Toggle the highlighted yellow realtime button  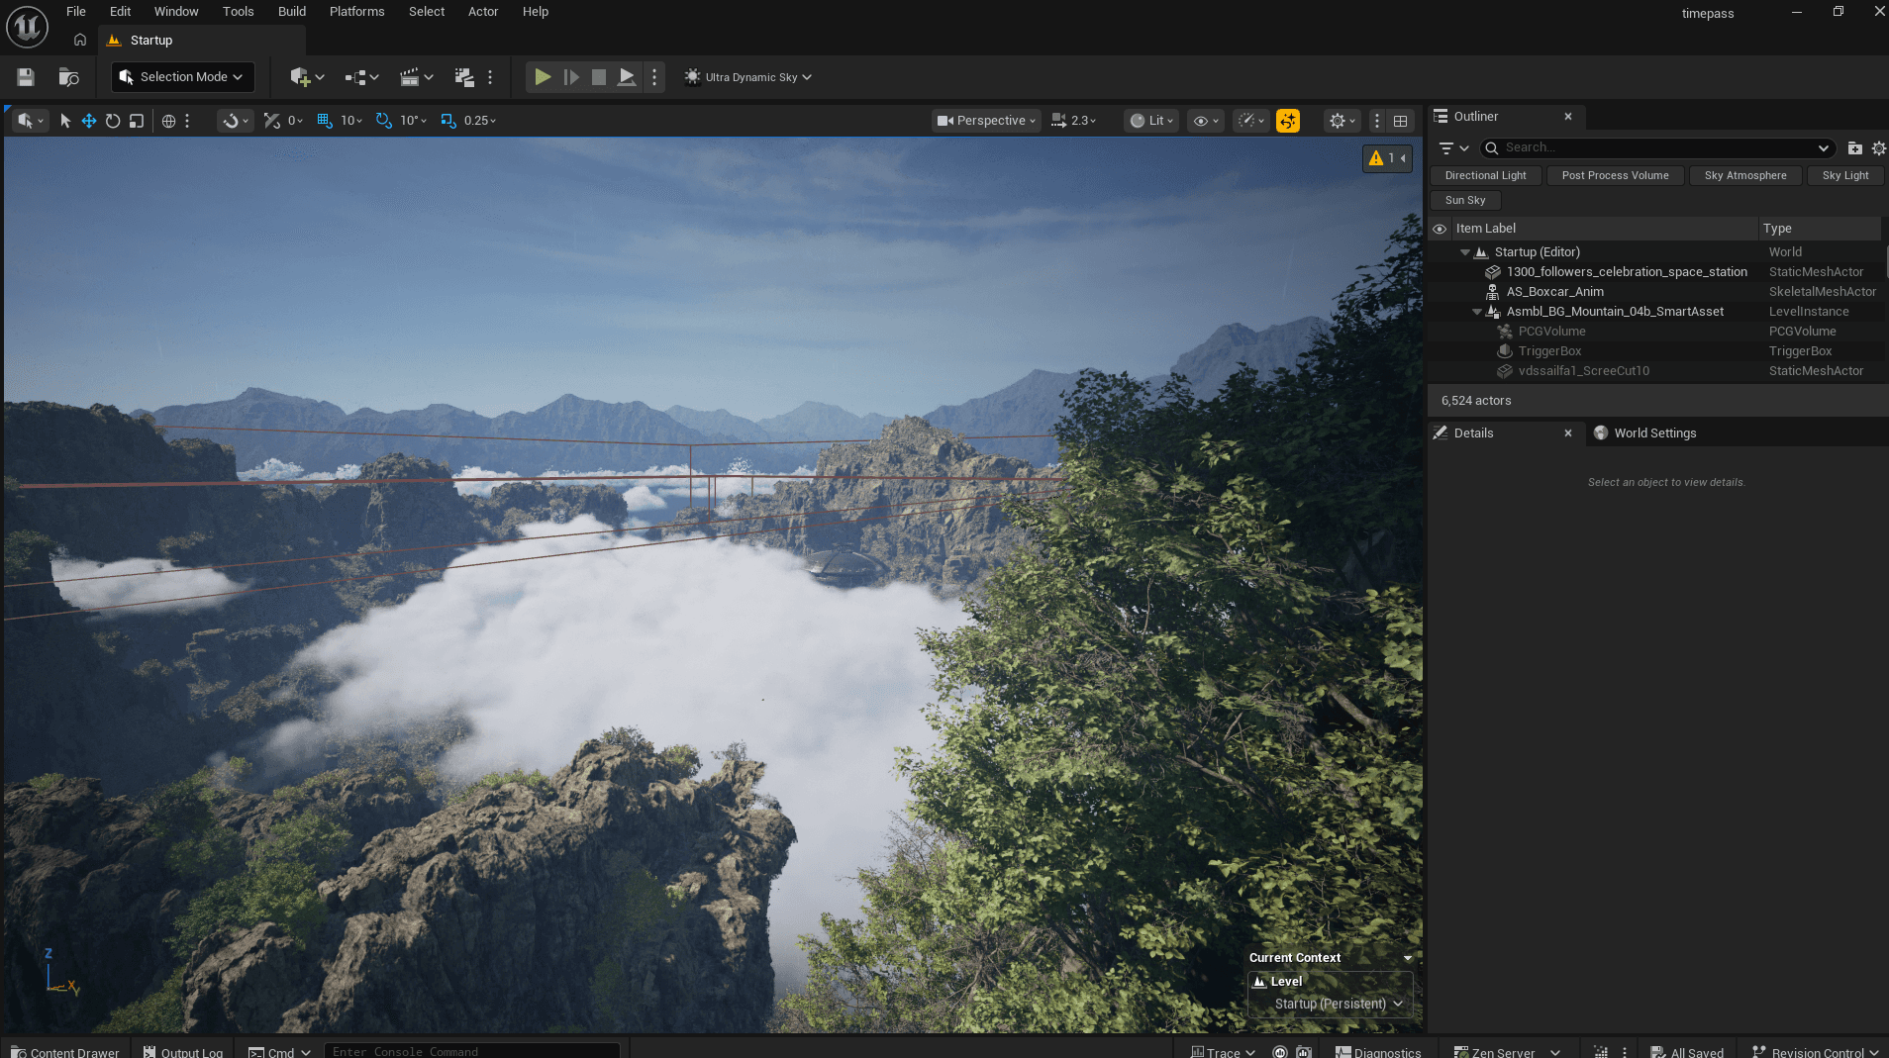coord(1288,121)
